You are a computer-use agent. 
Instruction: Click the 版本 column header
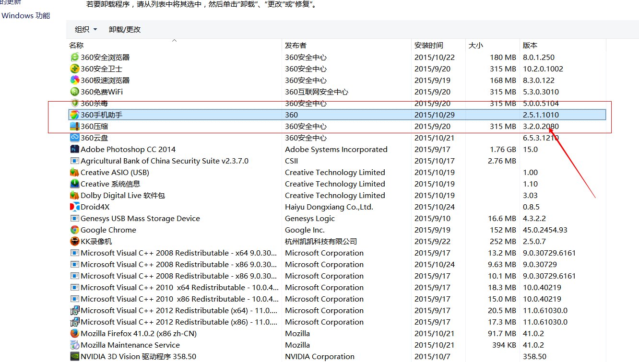tap(530, 46)
